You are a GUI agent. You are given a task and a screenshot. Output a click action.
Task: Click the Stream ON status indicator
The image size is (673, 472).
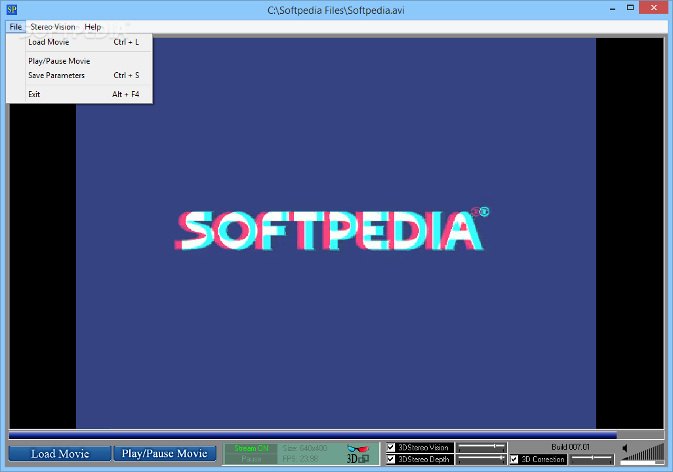pyautogui.click(x=251, y=448)
